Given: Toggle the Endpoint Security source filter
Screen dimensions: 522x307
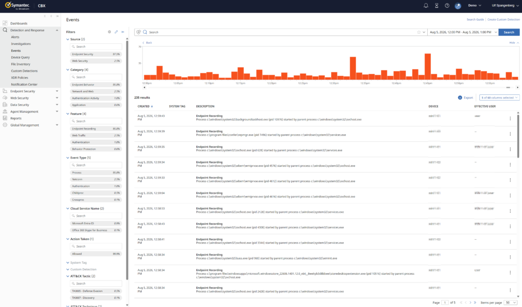Looking at the screenshot, I should pos(96,54).
